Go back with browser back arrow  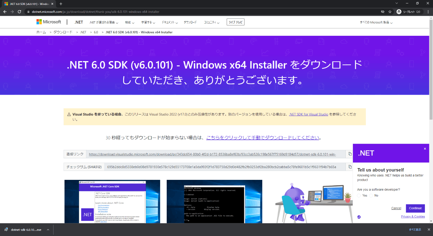tap(5, 12)
